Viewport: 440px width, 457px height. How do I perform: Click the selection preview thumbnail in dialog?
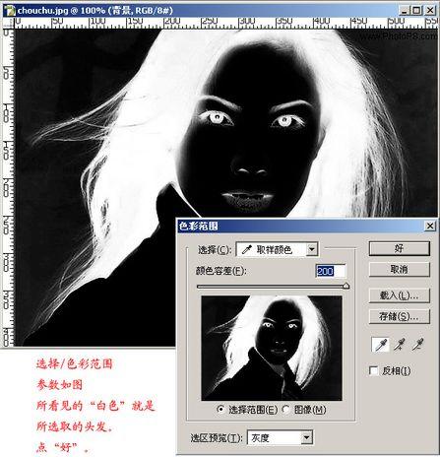272,348
